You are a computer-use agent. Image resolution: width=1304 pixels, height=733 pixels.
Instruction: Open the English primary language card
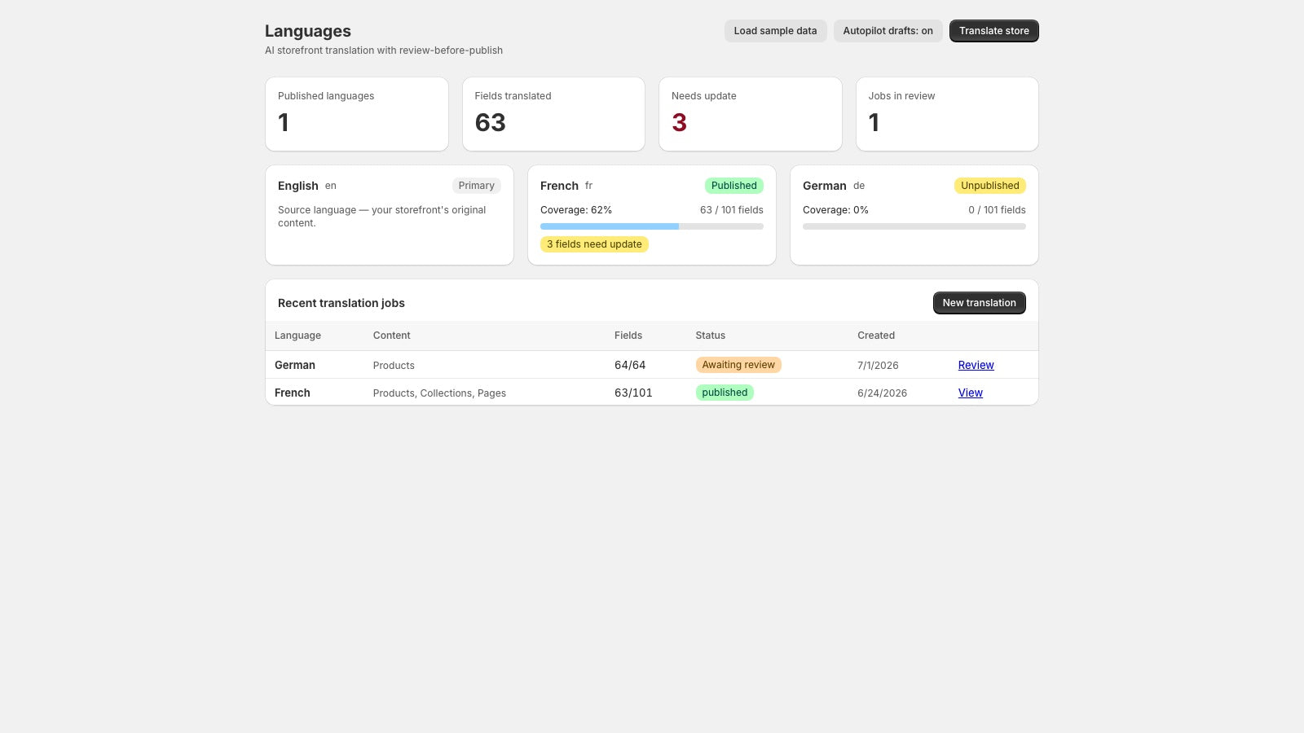click(390, 215)
